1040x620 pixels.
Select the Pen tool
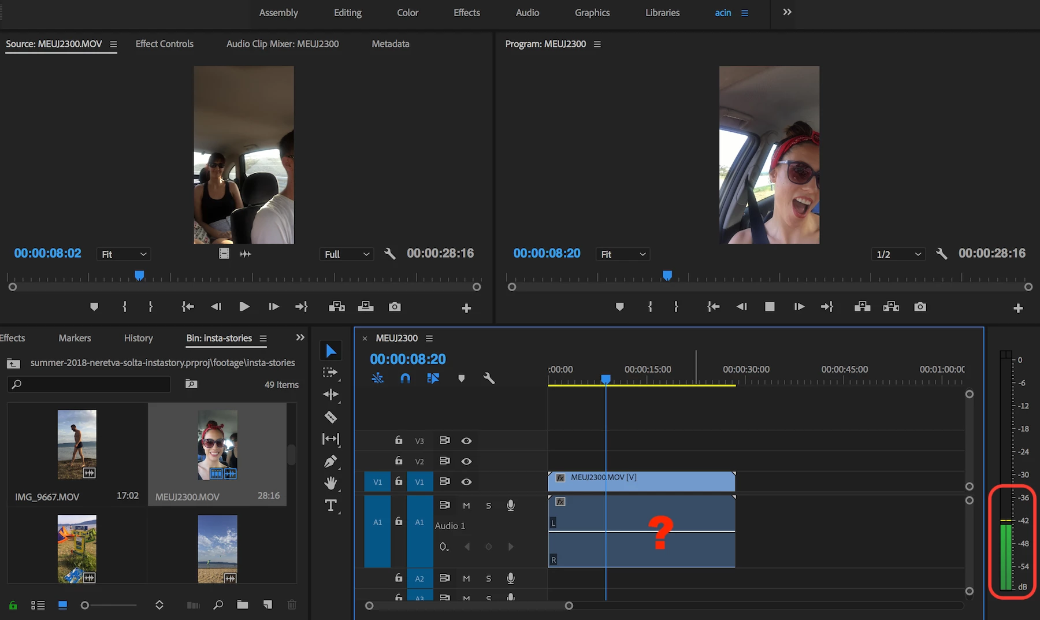tap(330, 461)
